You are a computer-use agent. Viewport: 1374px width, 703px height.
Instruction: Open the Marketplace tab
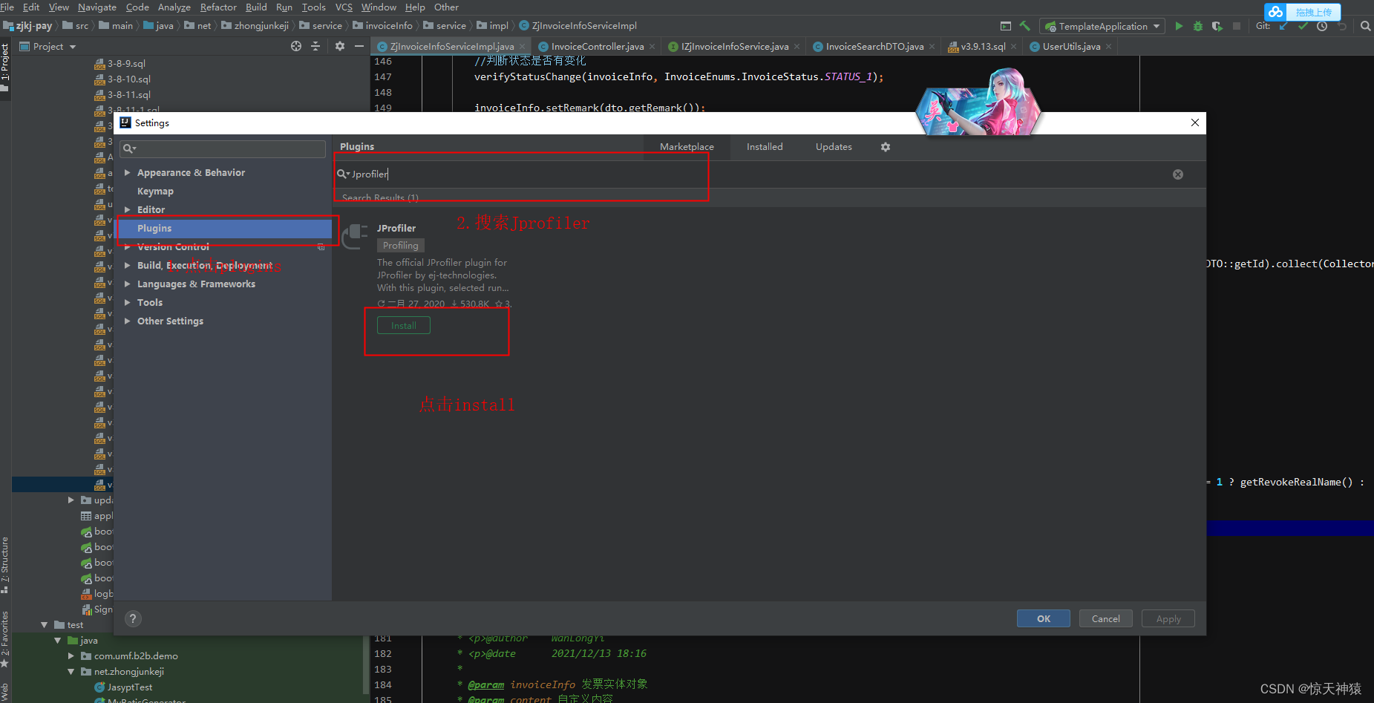(x=686, y=146)
